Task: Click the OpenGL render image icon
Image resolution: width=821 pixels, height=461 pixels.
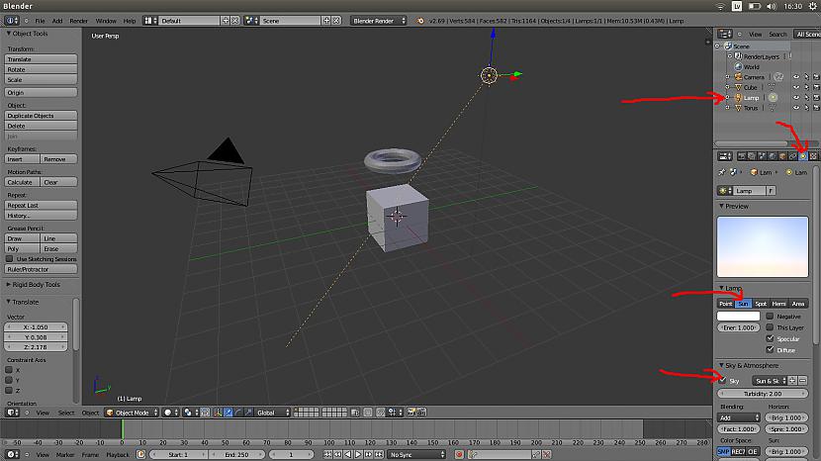Action: [411, 413]
